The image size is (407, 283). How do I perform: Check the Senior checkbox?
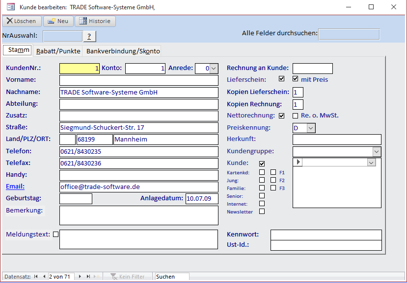tap(262, 196)
